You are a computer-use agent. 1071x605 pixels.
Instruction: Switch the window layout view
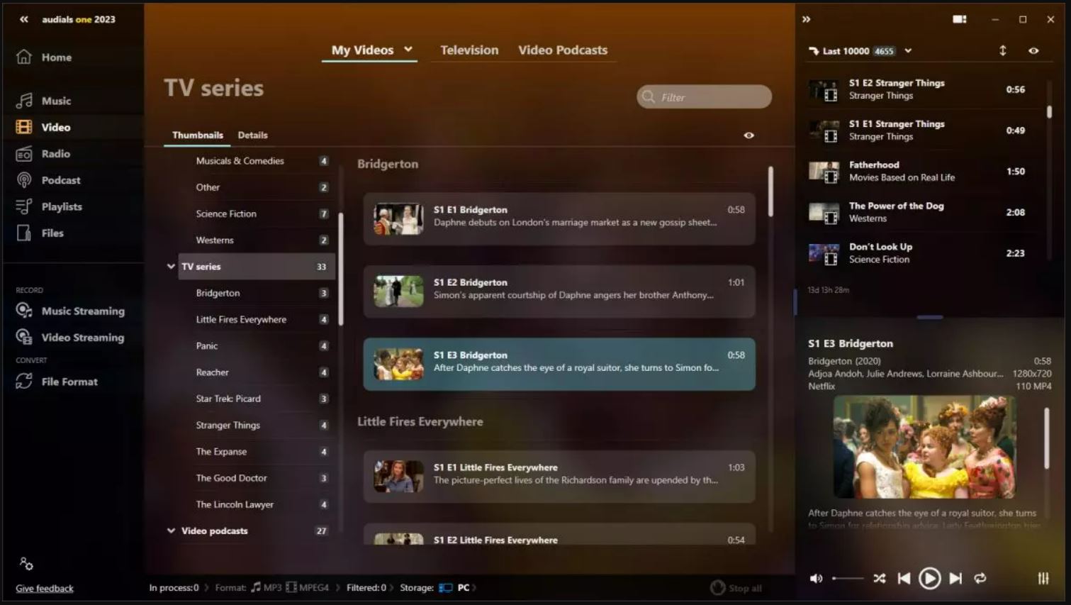[x=960, y=19]
